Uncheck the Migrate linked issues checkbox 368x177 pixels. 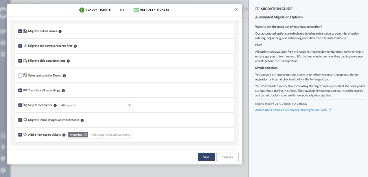(20, 31)
